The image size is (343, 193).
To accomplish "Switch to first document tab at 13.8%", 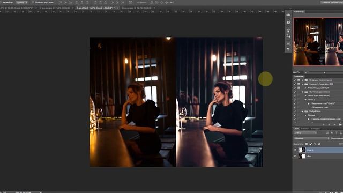I will tap(17, 8).
